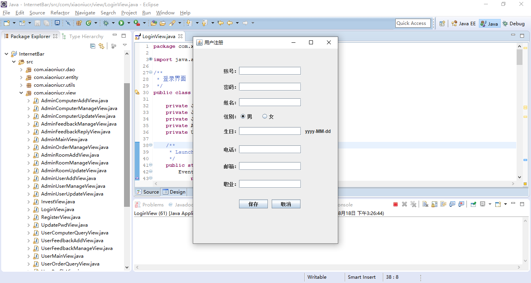
Task: Click Collapse All in Package Explorer
Action: pyautogui.click(x=93, y=46)
